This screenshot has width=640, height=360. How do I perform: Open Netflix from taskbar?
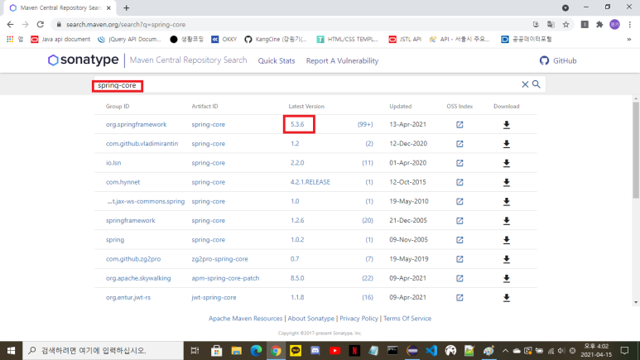pos(354,351)
